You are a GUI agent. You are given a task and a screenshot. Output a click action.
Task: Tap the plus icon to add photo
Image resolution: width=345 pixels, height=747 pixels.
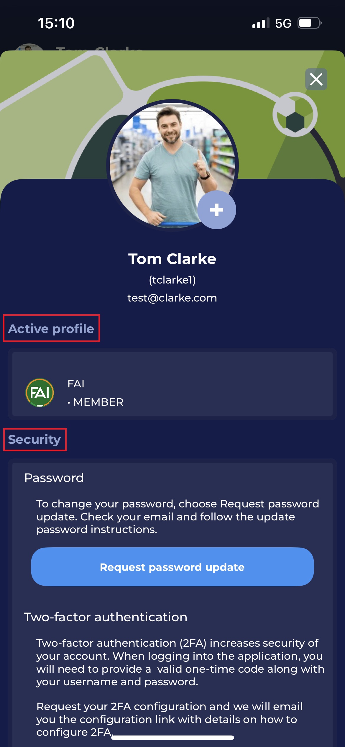click(x=217, y=210)
